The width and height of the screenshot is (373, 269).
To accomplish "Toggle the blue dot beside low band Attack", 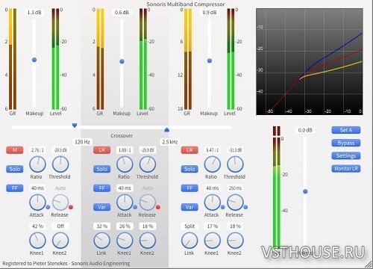I will (x=48, y=207).
